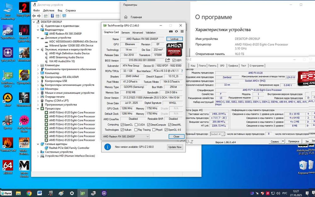Toggle the OpenCL checkbox
Image resolution: width=315 pixels, height=197 pixels.
click(x=122, y=125)
